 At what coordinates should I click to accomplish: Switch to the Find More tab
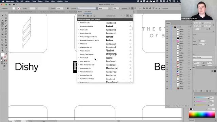(88, 12)
